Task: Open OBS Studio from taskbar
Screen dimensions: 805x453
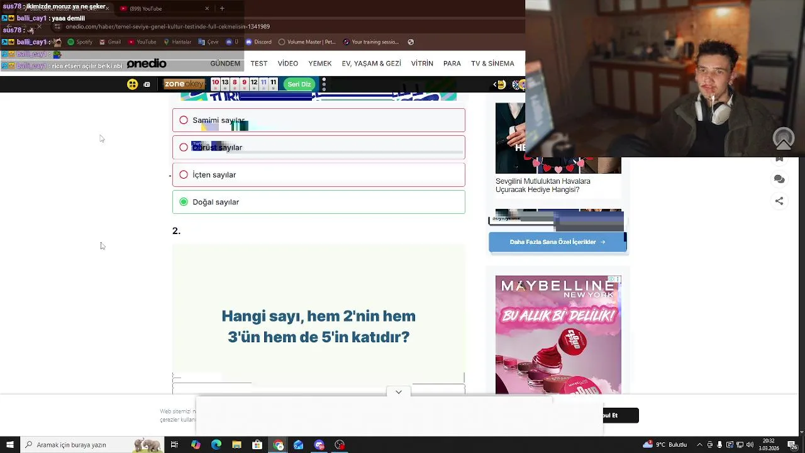Action: tap(340, 445)
